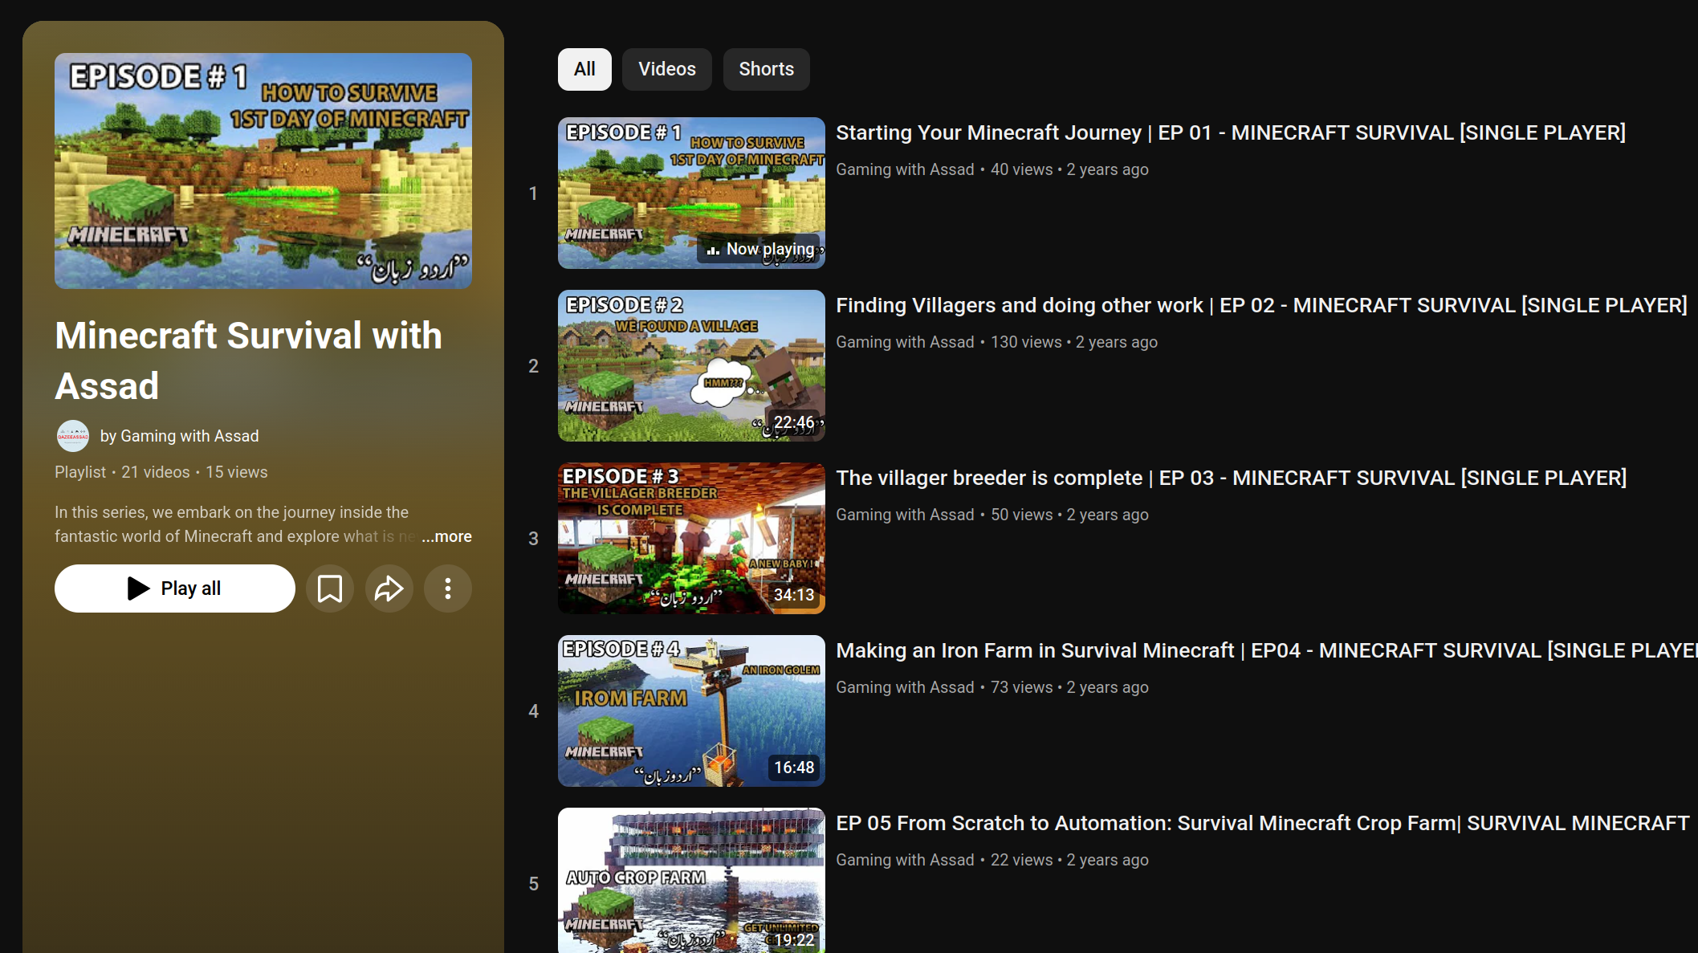The height and width of the screenshot is (953, 1698).
Task: Open Making an Iron Farm EP04 title
Action: click(x=1264, y=650)
